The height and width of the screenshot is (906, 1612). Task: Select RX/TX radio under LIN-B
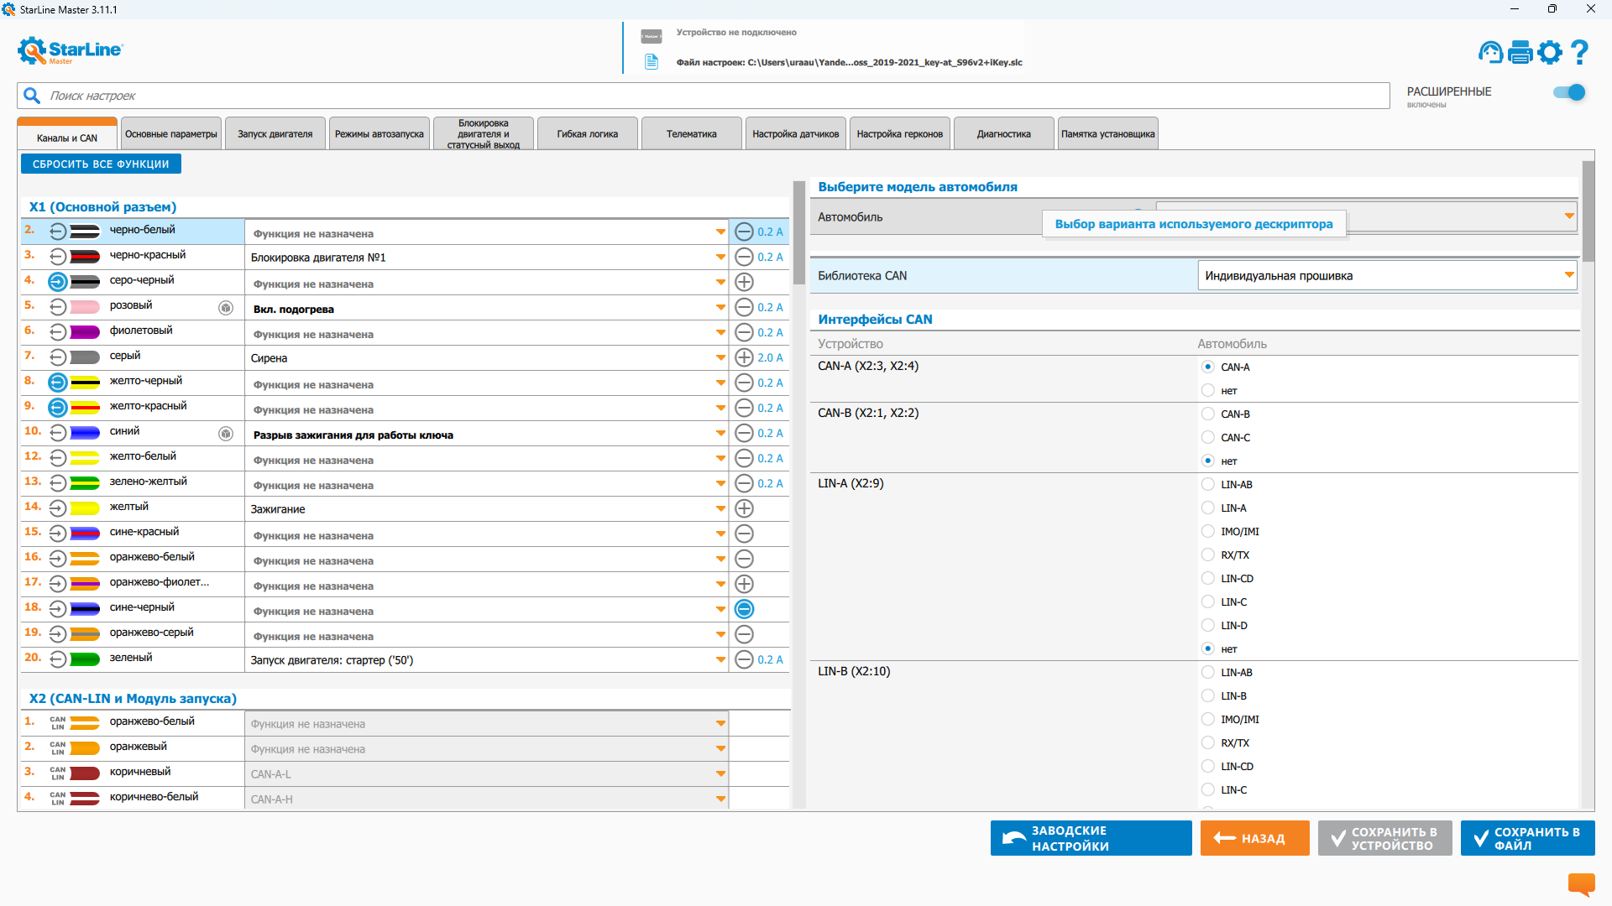coord(1207,742)
